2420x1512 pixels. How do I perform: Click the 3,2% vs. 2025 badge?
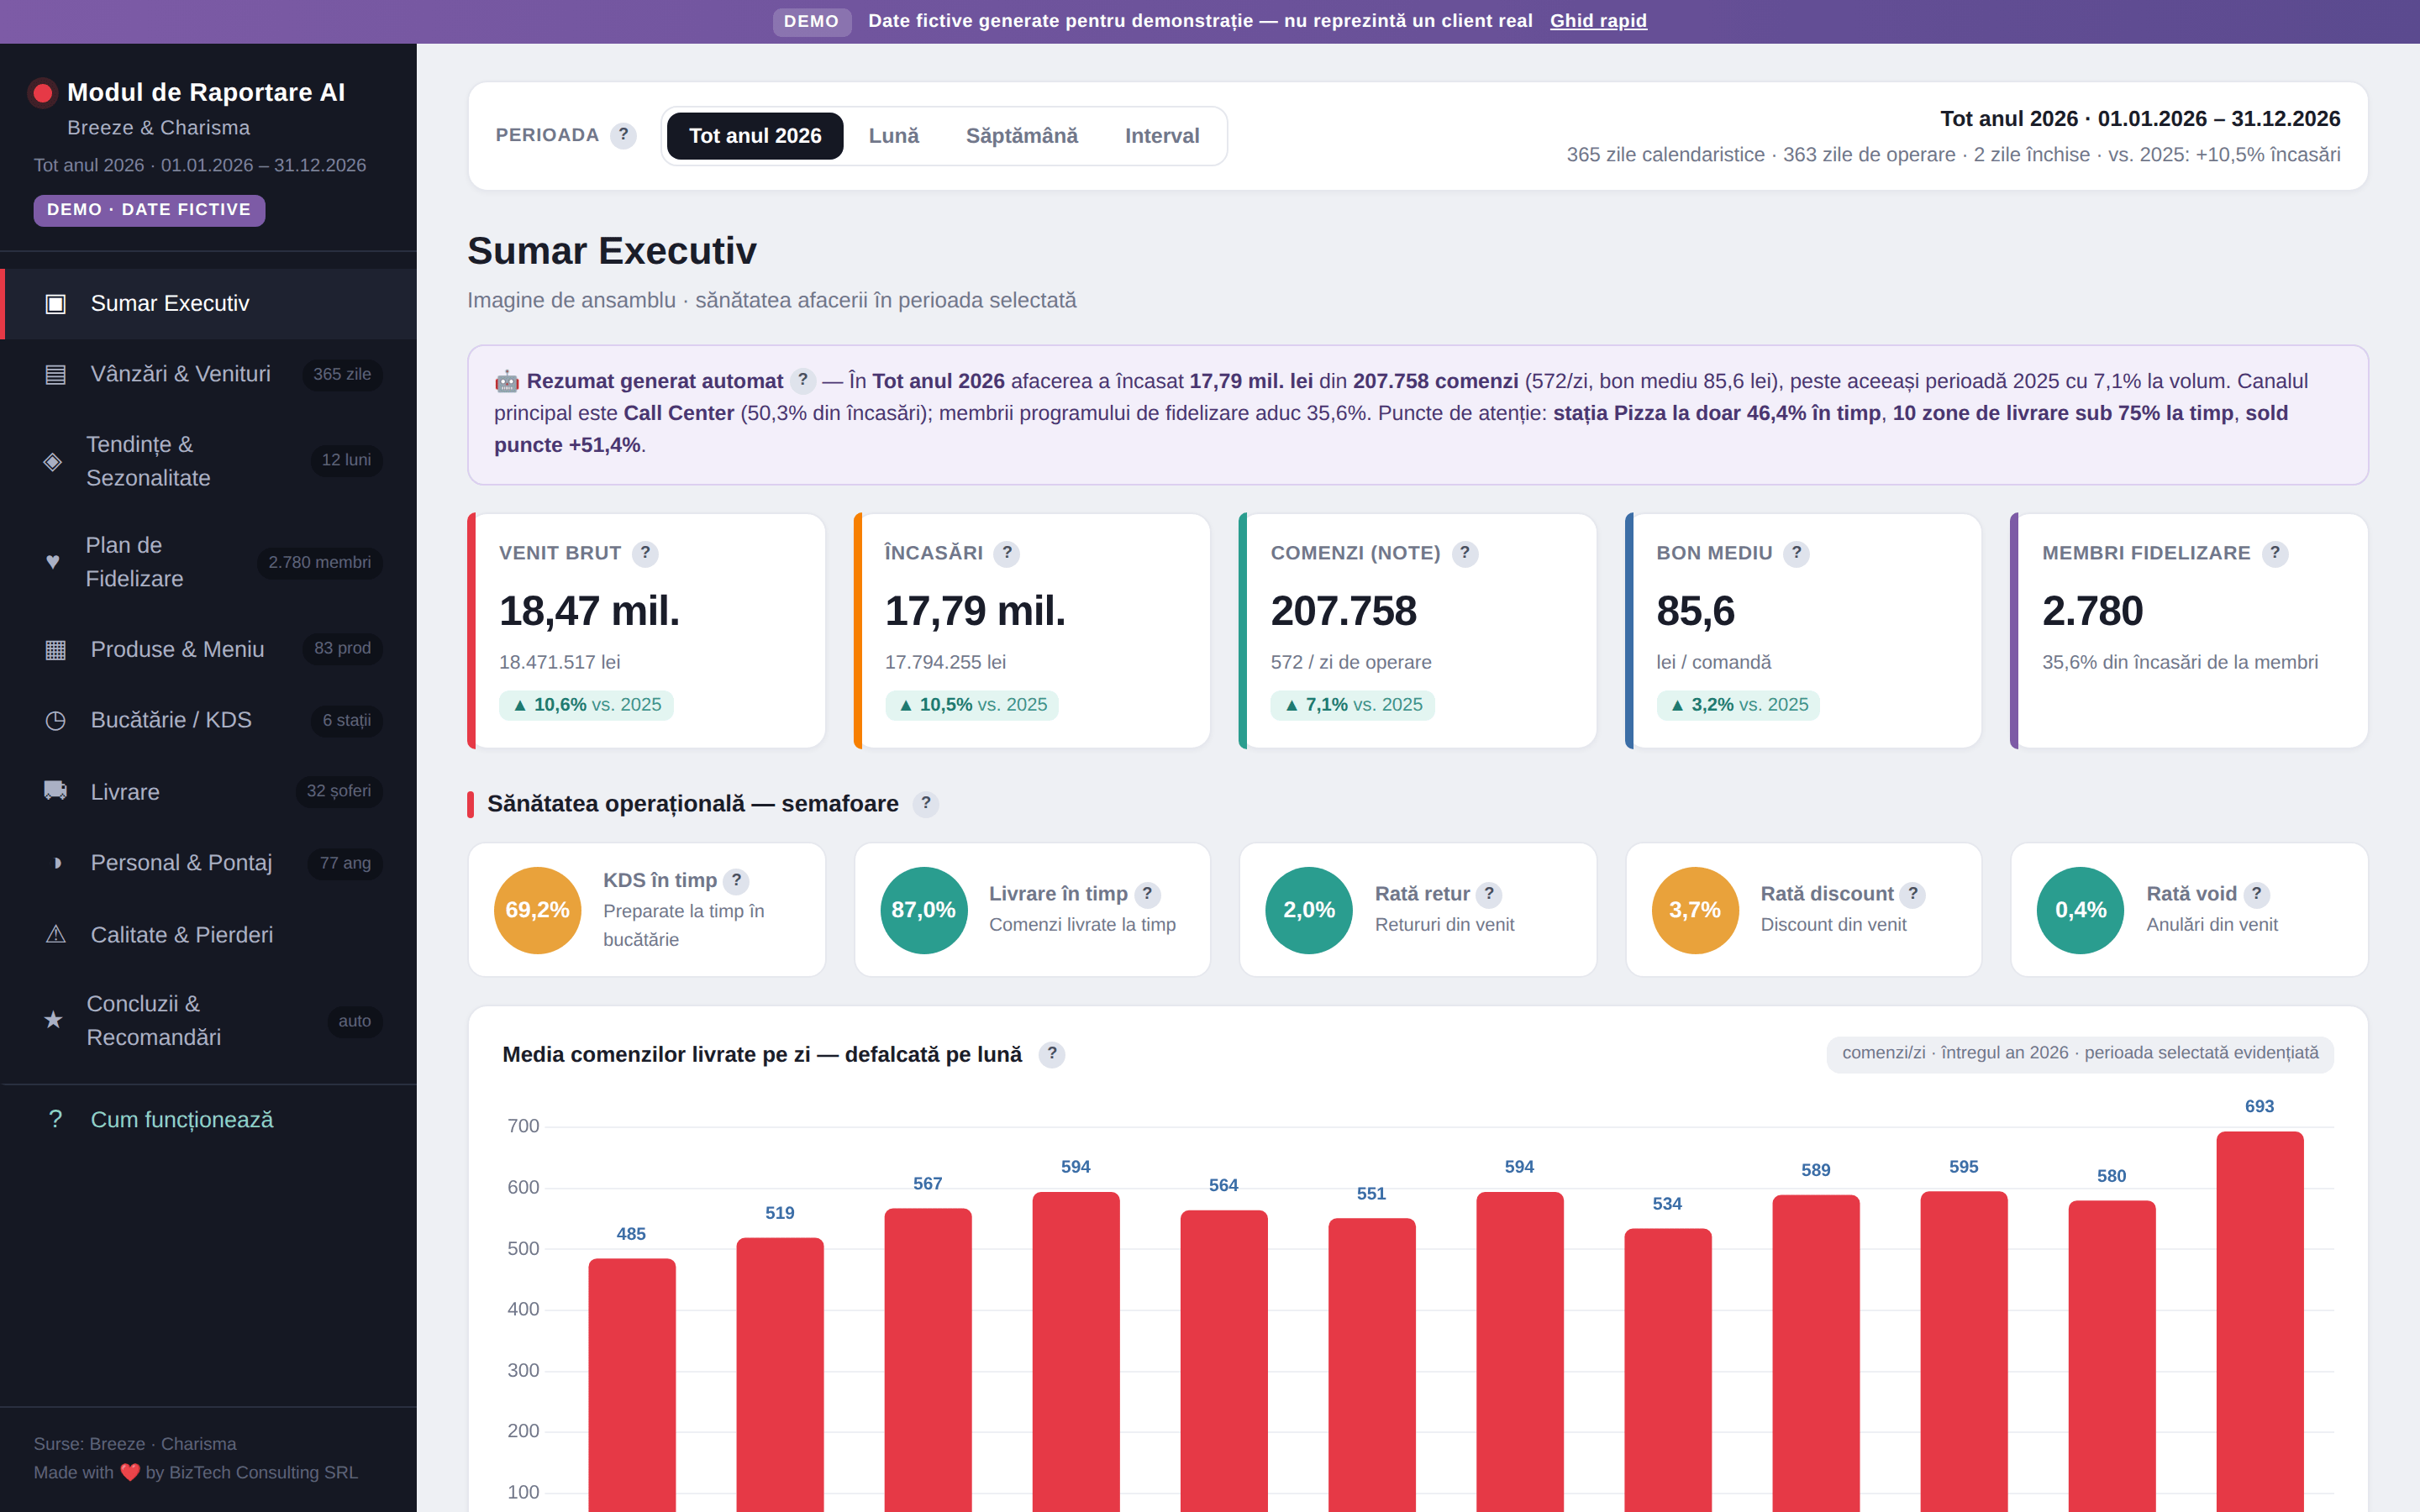[1738, 705]
